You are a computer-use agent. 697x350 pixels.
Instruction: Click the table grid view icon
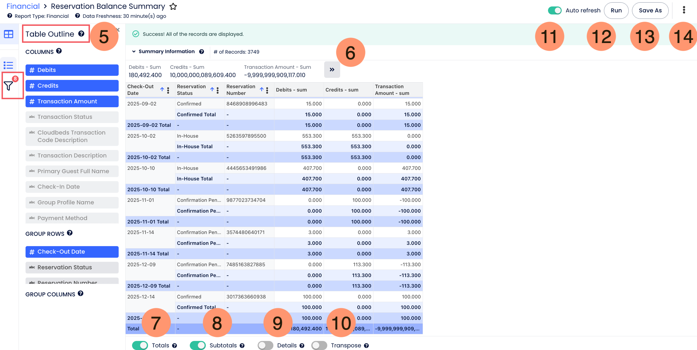click(x=9, y=34)
